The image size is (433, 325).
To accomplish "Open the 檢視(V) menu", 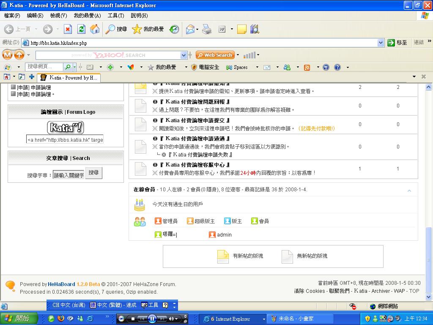I will (58, 16).
